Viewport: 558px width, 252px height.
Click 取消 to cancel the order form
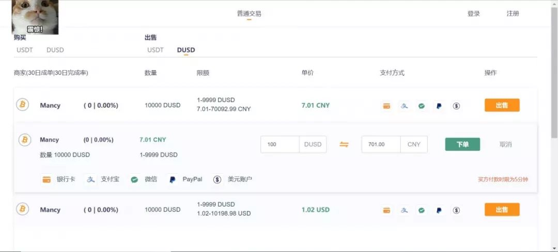505,144
